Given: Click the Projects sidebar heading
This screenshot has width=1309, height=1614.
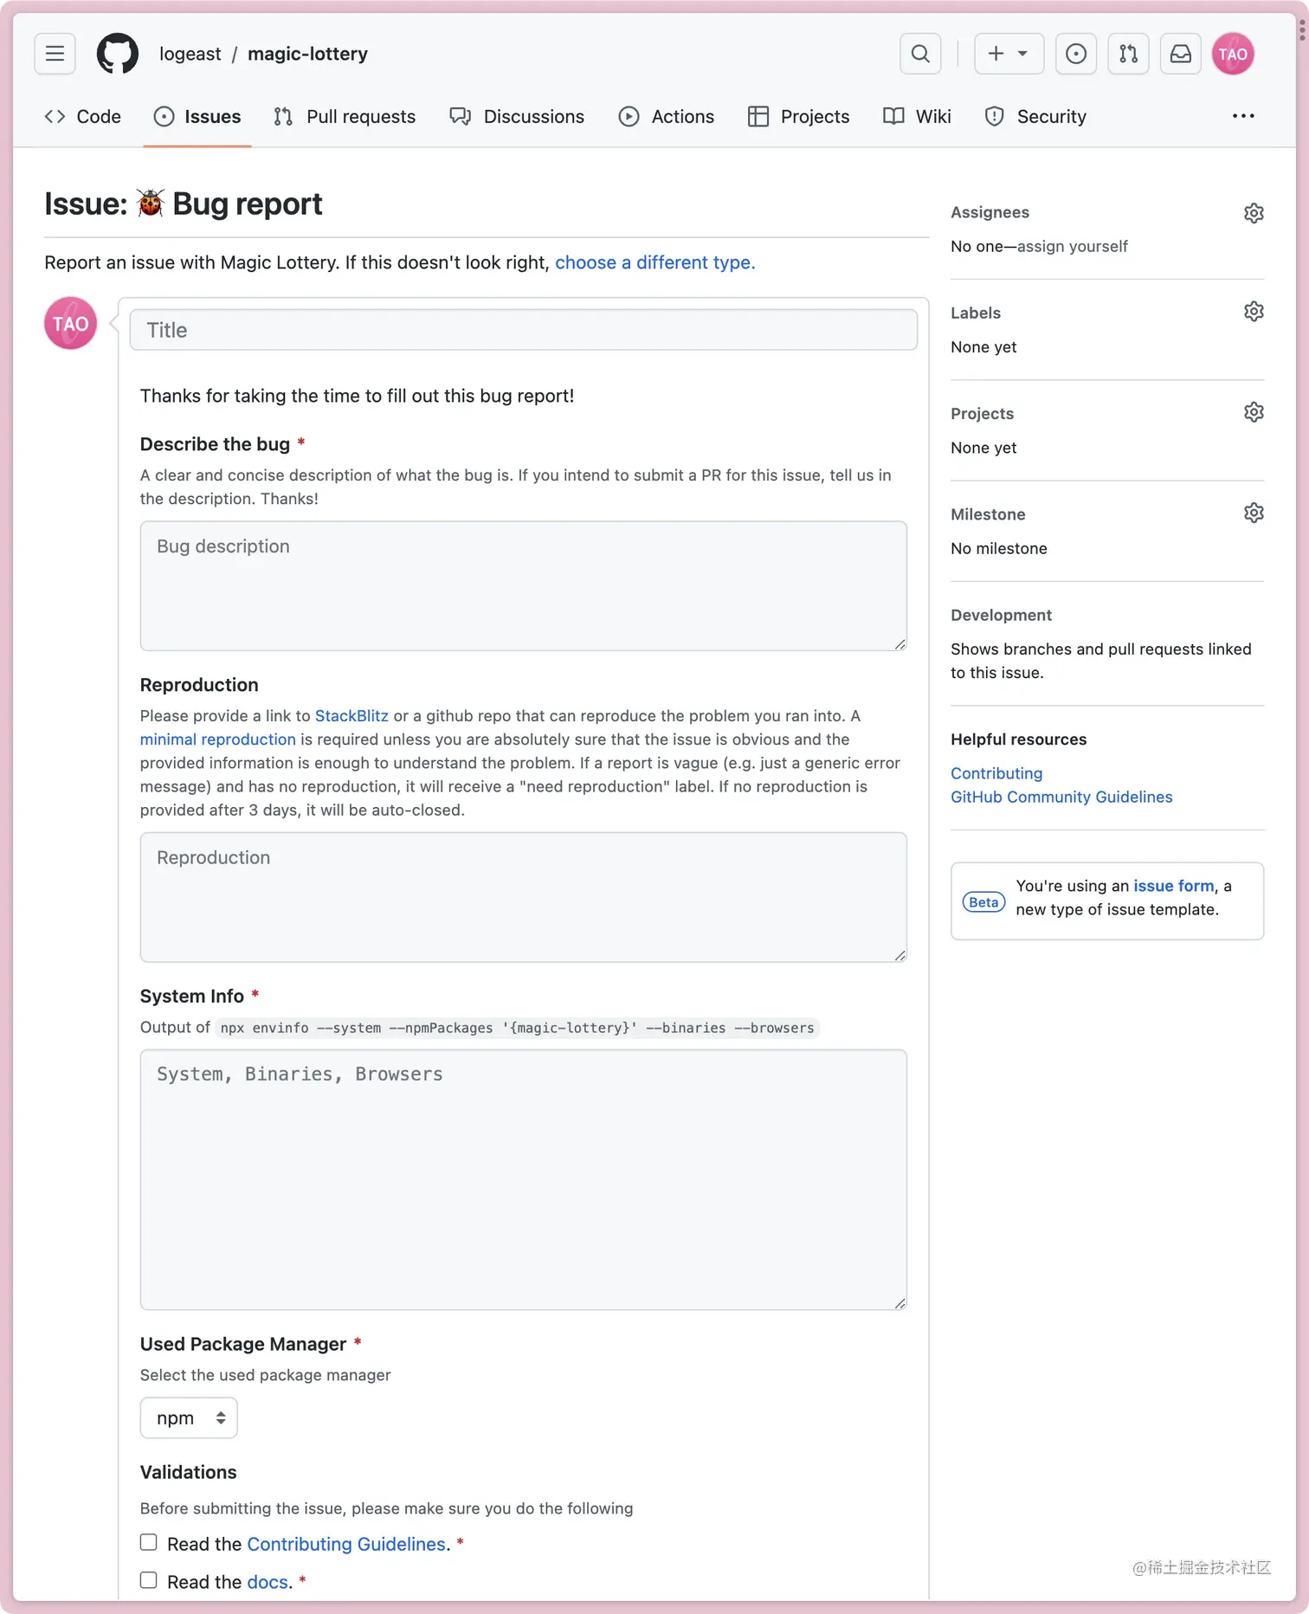Looking at the screenshot, I should click(x=982, y=414).
